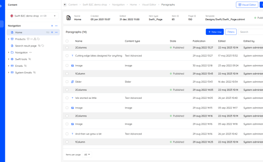Image resolution: width=263 pixels, height=162 pixels.
Task: Click hidden-eye icon beside Search result page
Action: click(x=39, y=46)
